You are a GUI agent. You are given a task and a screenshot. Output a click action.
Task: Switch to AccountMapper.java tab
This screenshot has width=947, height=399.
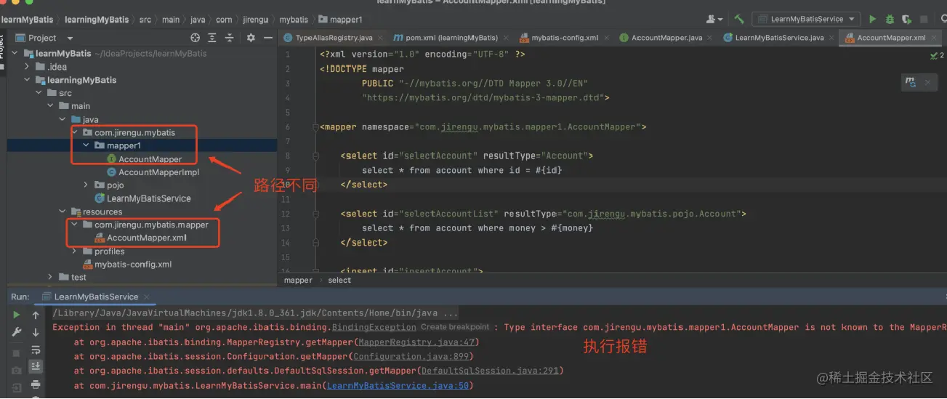pyautogui.click(x=666, y=38)
